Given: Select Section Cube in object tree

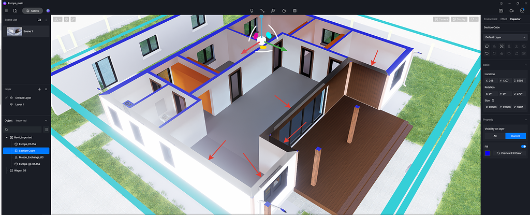Looking at the screenshot, I should point(26,151).
